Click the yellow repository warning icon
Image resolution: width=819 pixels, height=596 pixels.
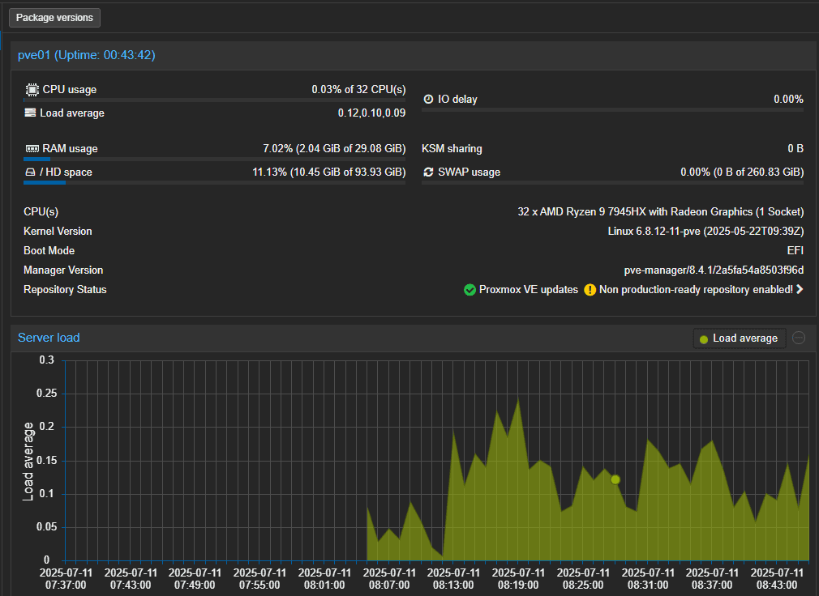(x=590, y=290)
